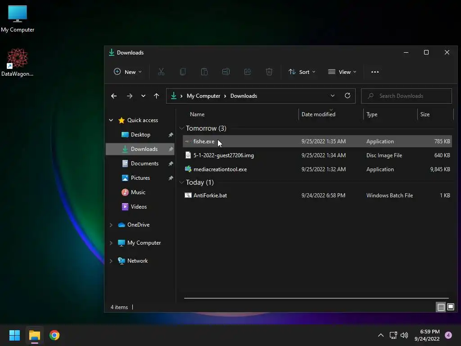Open the Sort dropdown menu
The image size is (461, 346).
[x=302, y=72]
